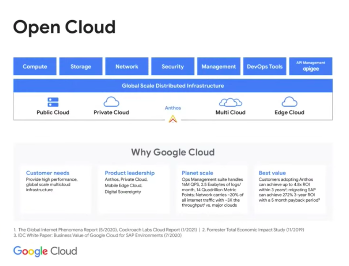Select the Network box
The width and height of the screenshot is (349, 266).
point(127,66)
